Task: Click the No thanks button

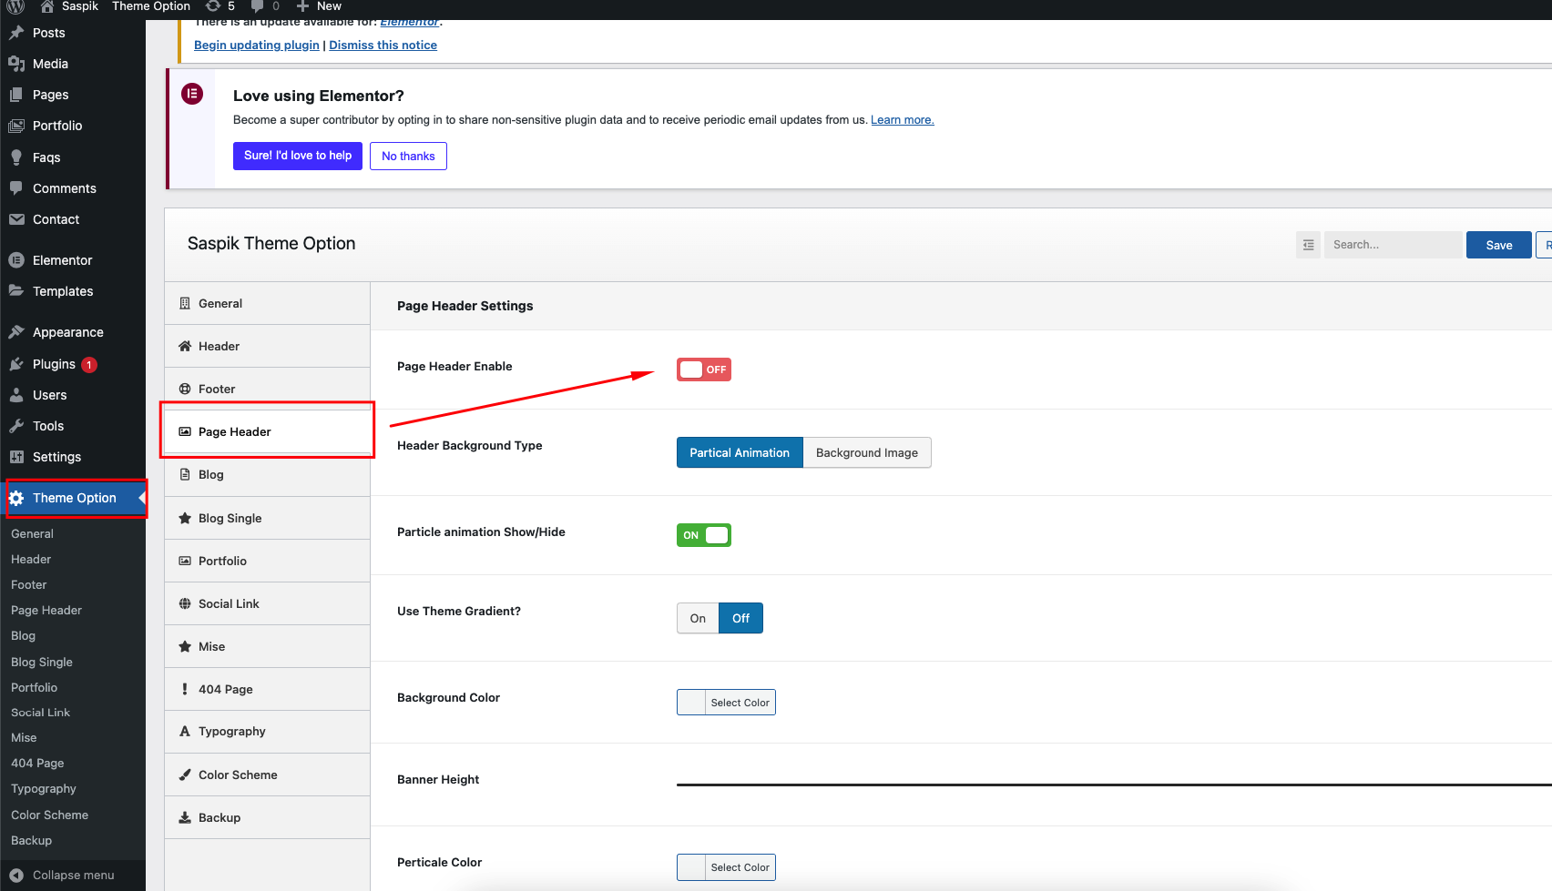Action: 408,156
